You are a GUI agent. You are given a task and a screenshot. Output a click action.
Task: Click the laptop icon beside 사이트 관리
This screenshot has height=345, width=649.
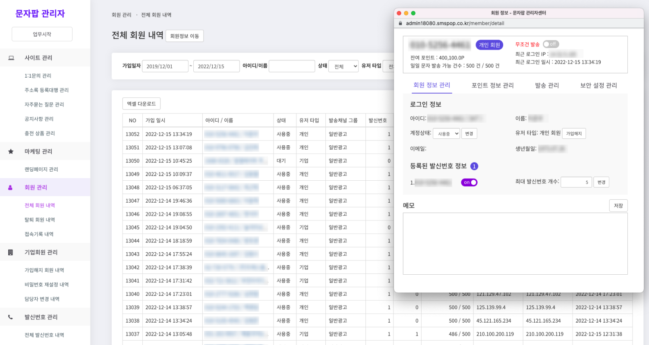click(x=11, y=58)
